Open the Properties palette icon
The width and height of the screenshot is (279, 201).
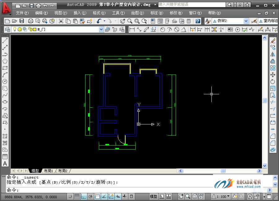pyautogui.click(x=153, y=21)
